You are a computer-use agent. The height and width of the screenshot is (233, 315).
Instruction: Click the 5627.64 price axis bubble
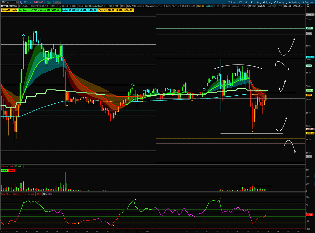[310, 129]
